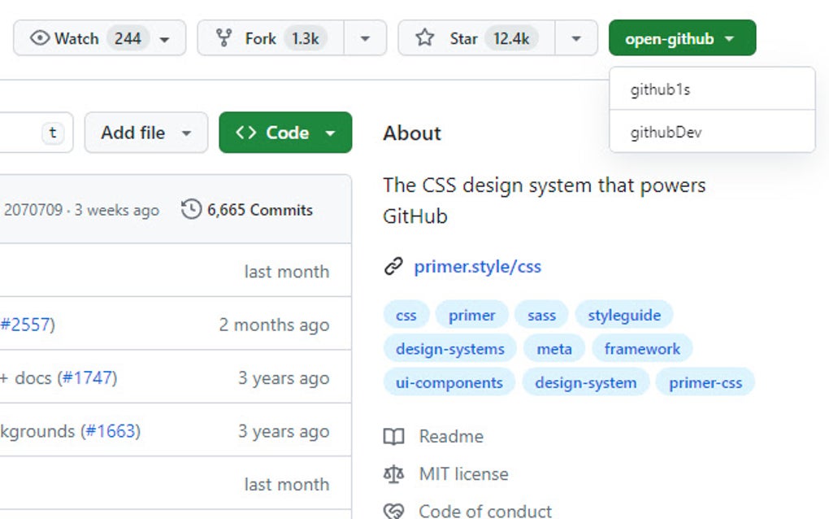Viewport: 829px width, 519px height.
Task: Open the green Code dropdown button
Action: coord(285,133)
